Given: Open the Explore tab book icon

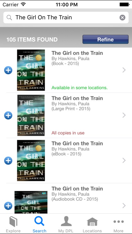Looking at the screenshot, I should tap(13, 222).
